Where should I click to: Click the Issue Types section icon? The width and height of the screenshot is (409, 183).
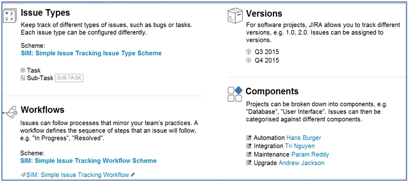10,16
